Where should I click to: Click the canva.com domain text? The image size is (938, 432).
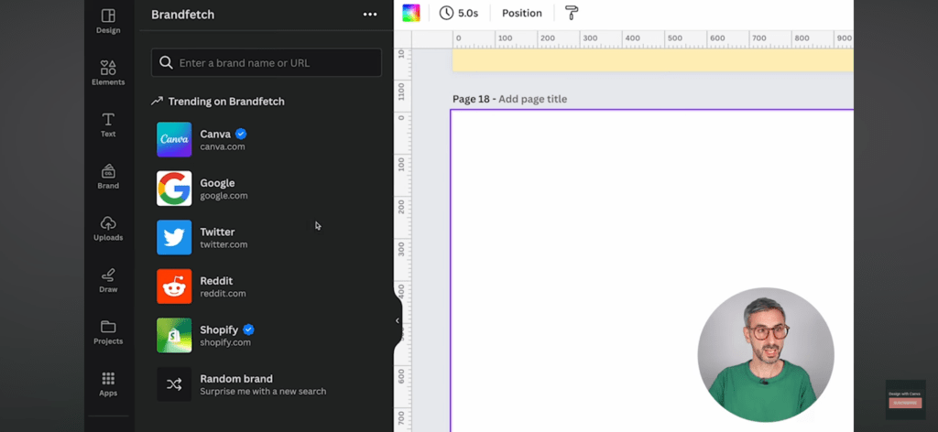[x=223, y=147]
